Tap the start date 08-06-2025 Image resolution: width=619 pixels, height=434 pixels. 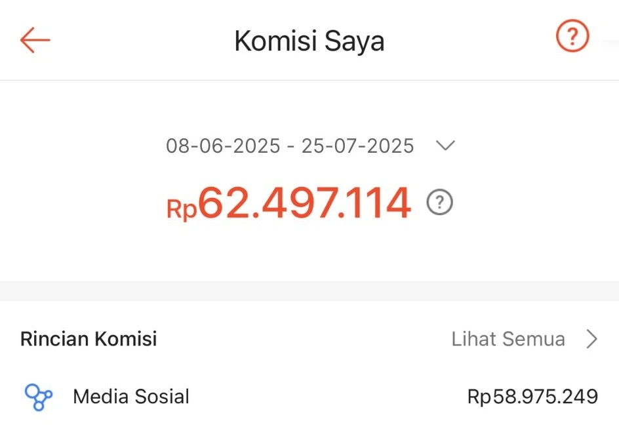223,146
